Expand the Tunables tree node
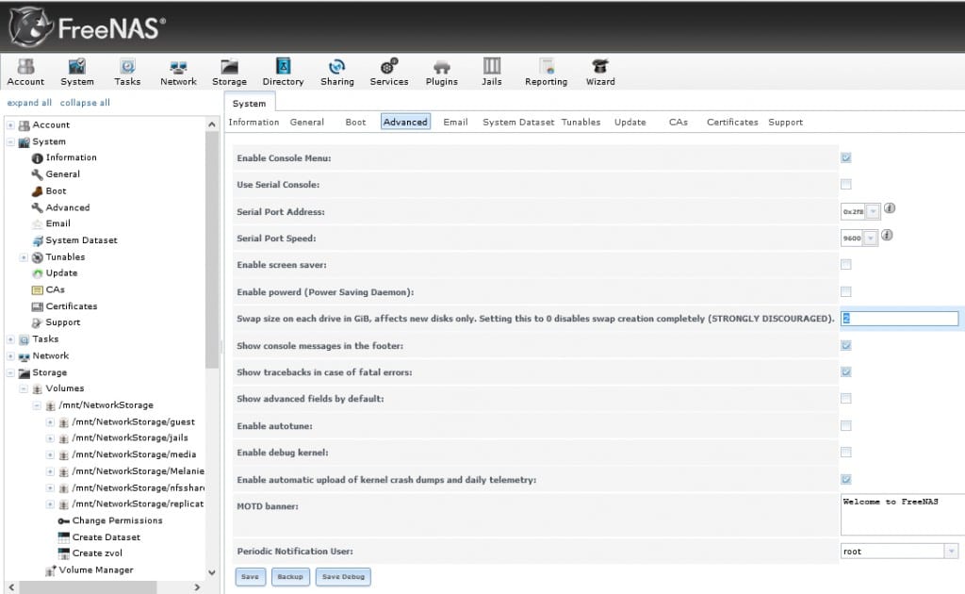The width and height of the screenshot is (965, 594). 24,256
